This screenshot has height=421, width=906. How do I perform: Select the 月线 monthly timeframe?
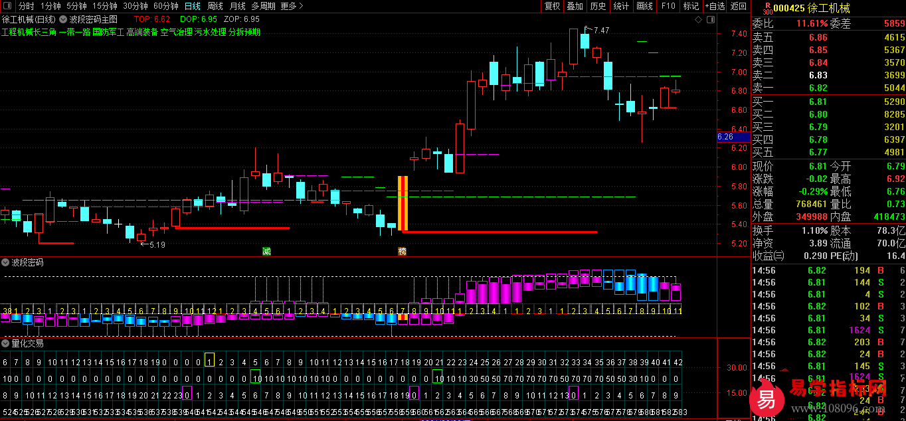pyautogui.click(x=237, y=6)
